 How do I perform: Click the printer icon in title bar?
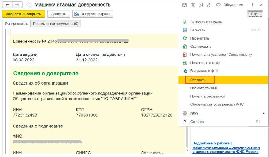(x=193, y=5)
